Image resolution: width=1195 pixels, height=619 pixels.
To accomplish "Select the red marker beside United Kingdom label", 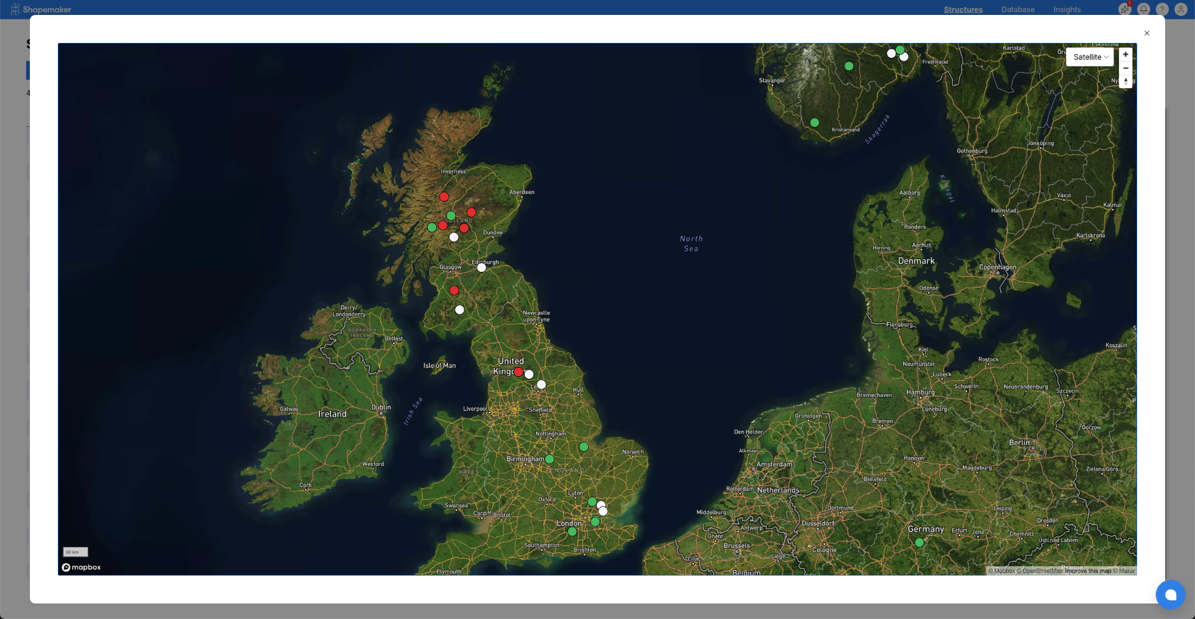I will pyautogui.click(x=518, y=371).
